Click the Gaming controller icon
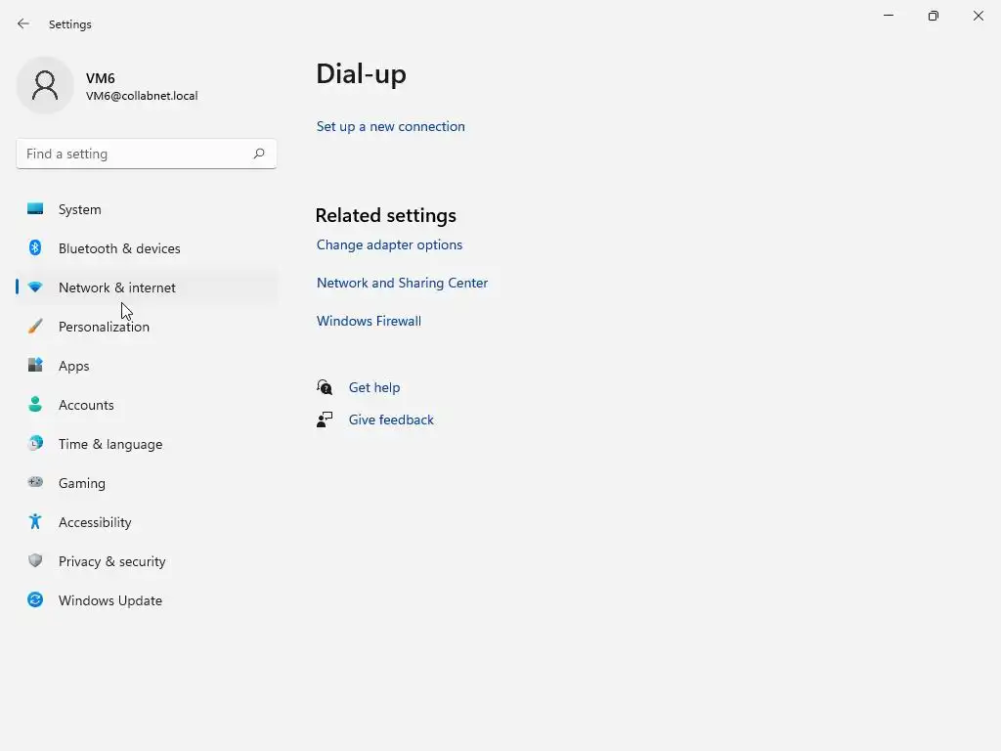The width and height of the screenshot is (1001, 751). coord(35,483)
